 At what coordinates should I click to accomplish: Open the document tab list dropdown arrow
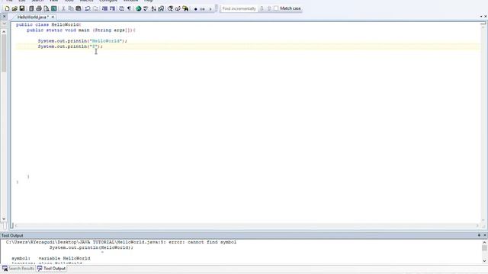pos(481,16)
